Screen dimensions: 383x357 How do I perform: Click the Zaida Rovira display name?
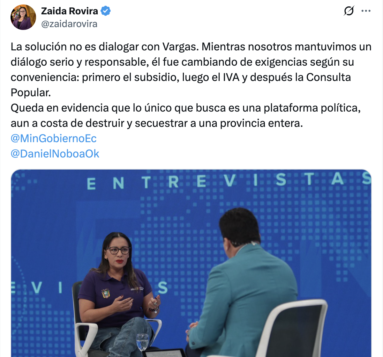70,11
